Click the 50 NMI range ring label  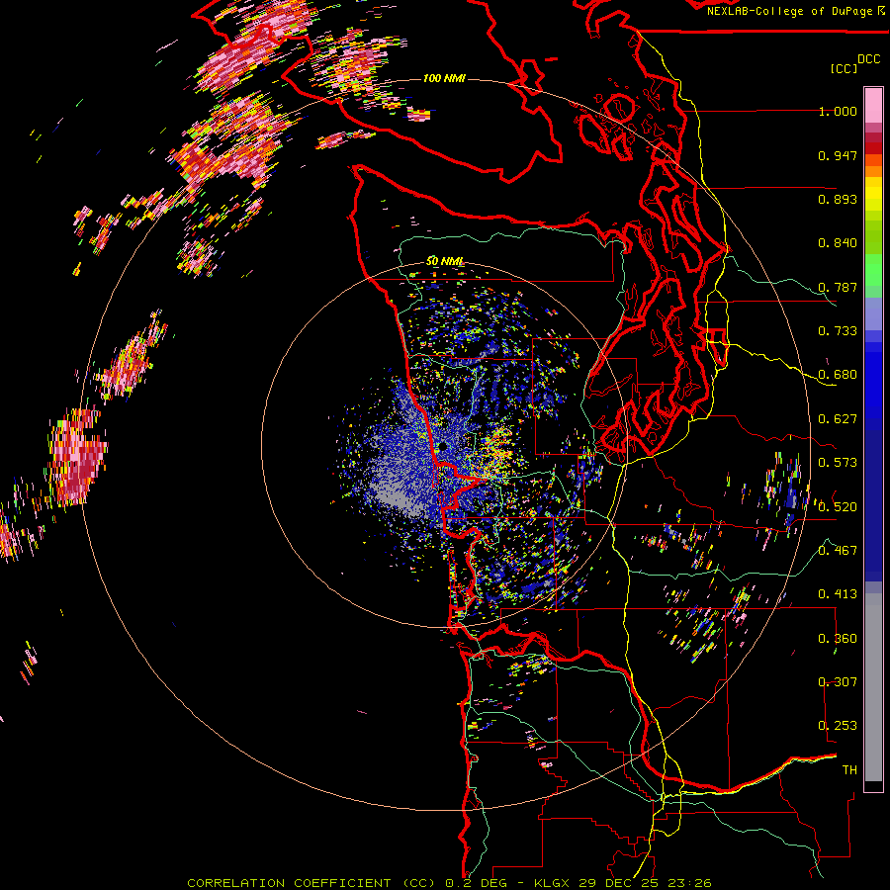pyautogui.click(x=444, y=262)
